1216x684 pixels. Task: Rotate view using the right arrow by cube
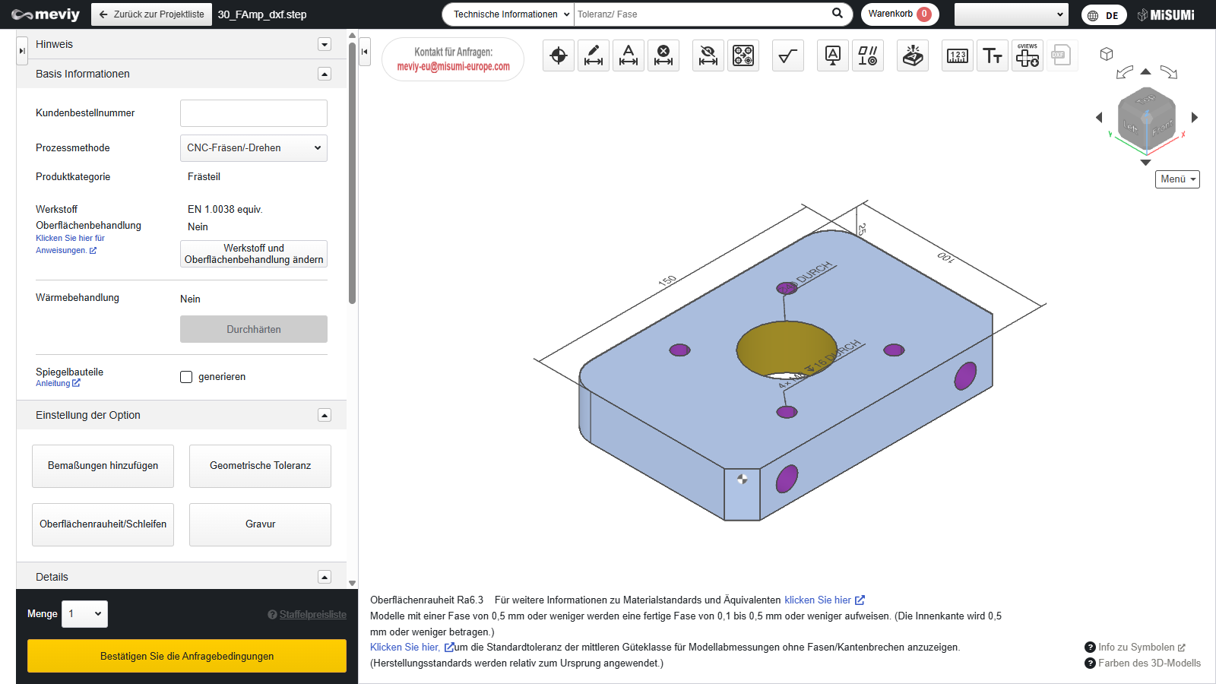tap(1195, 117)
